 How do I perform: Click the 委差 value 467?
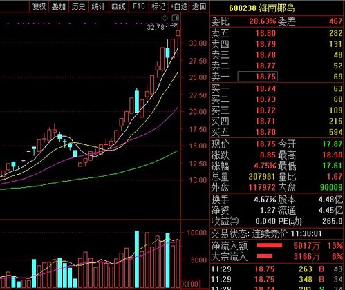click(335, 21)
